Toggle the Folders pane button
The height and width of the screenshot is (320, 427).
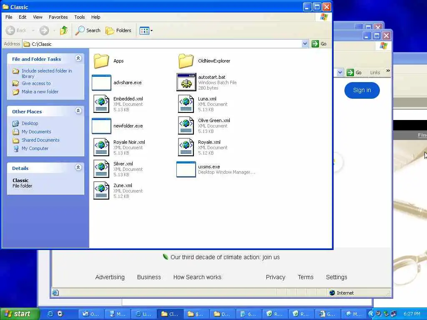pyautogui.click(x=118, y=30)
